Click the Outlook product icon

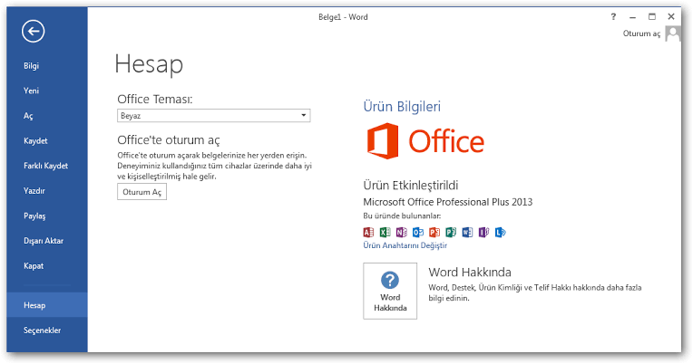[417, 233]
